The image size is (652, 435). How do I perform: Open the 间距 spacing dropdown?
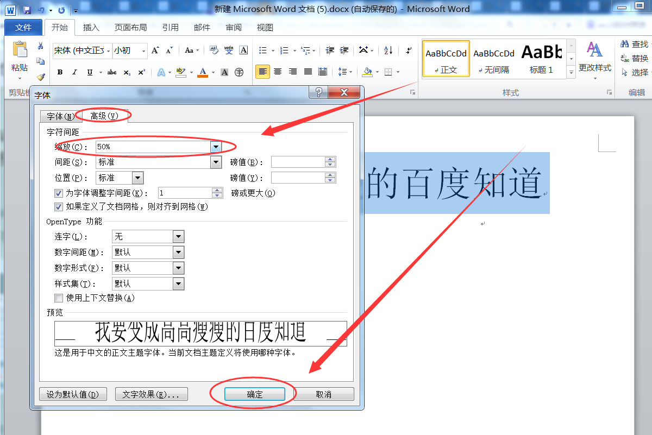click(216, 162)
